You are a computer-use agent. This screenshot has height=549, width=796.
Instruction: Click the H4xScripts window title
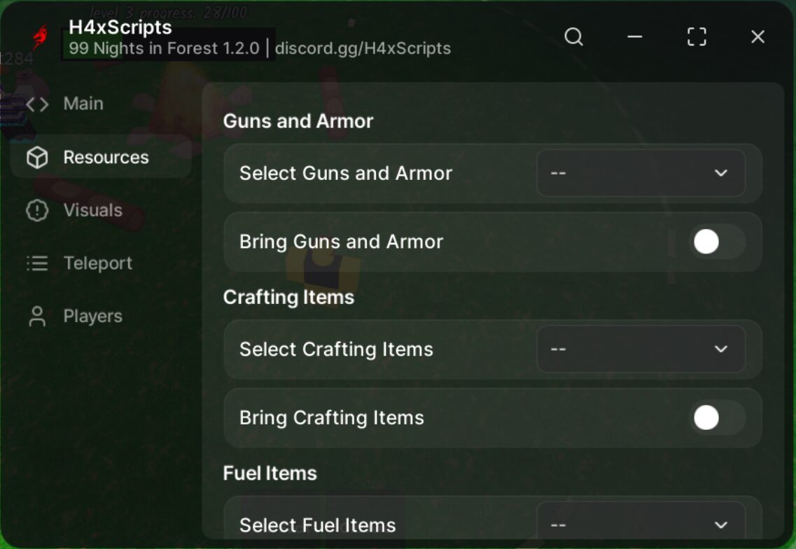pyautogui.click(x=120, y=27)
